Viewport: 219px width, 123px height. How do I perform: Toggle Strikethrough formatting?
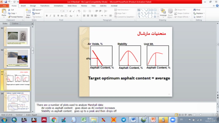tap(62, 16)
